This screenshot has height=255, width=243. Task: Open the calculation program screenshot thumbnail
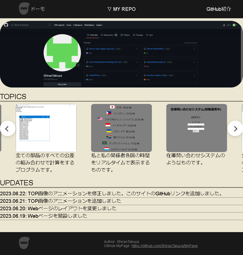tap(46, 128)
